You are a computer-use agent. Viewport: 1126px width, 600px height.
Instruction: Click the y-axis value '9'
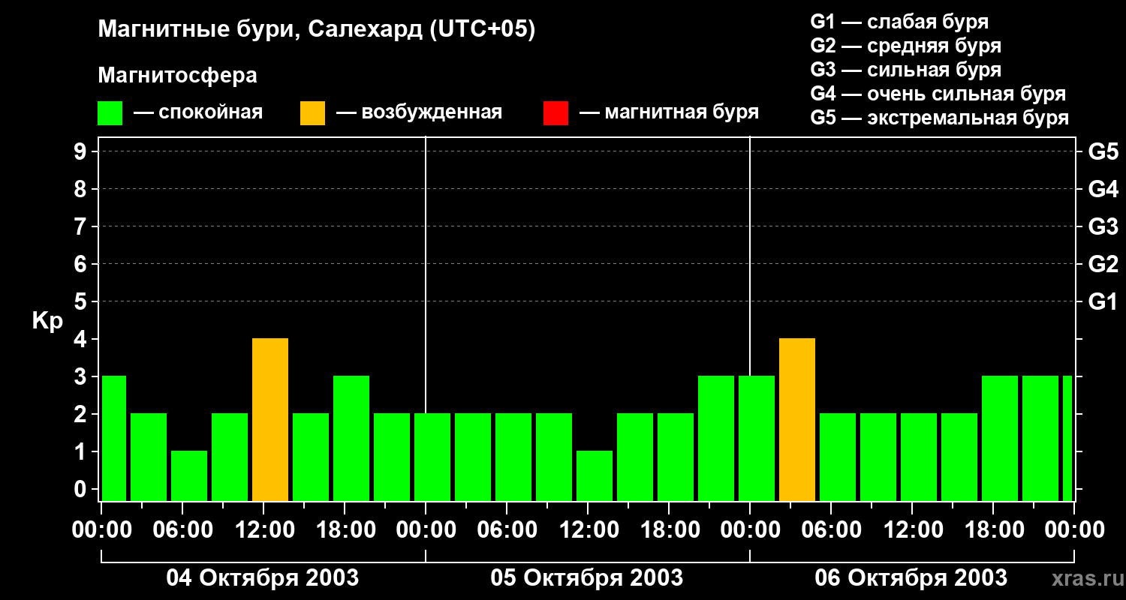[82, 151]
